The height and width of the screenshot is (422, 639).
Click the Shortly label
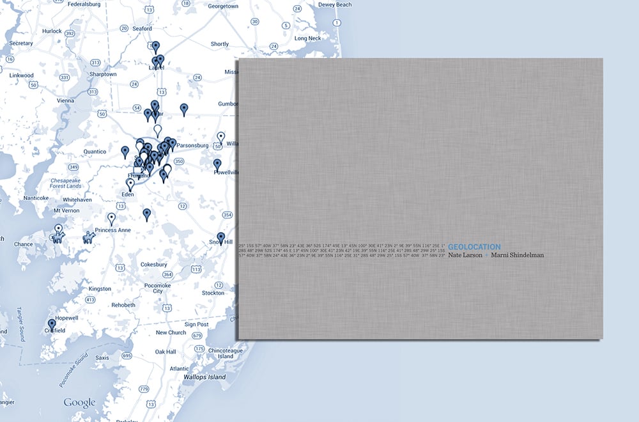(220, 44)
